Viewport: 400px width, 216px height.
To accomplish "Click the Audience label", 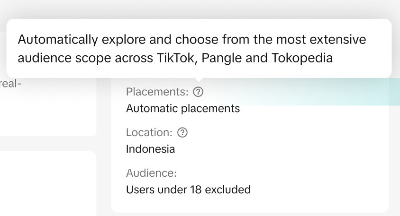I will click(x=151, y=173).
